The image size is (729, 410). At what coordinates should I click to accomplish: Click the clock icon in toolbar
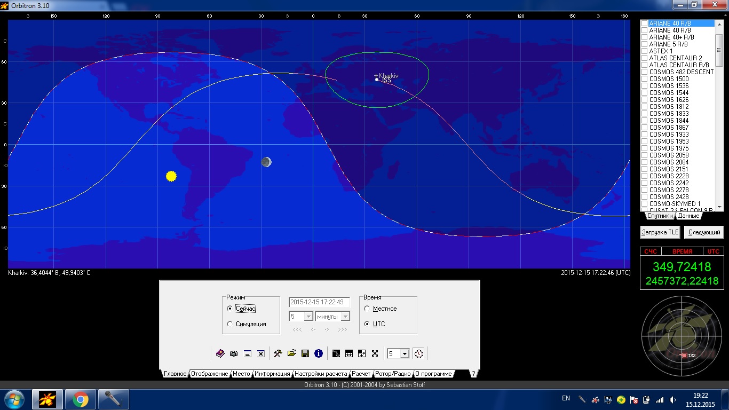[x=419, y=353]
